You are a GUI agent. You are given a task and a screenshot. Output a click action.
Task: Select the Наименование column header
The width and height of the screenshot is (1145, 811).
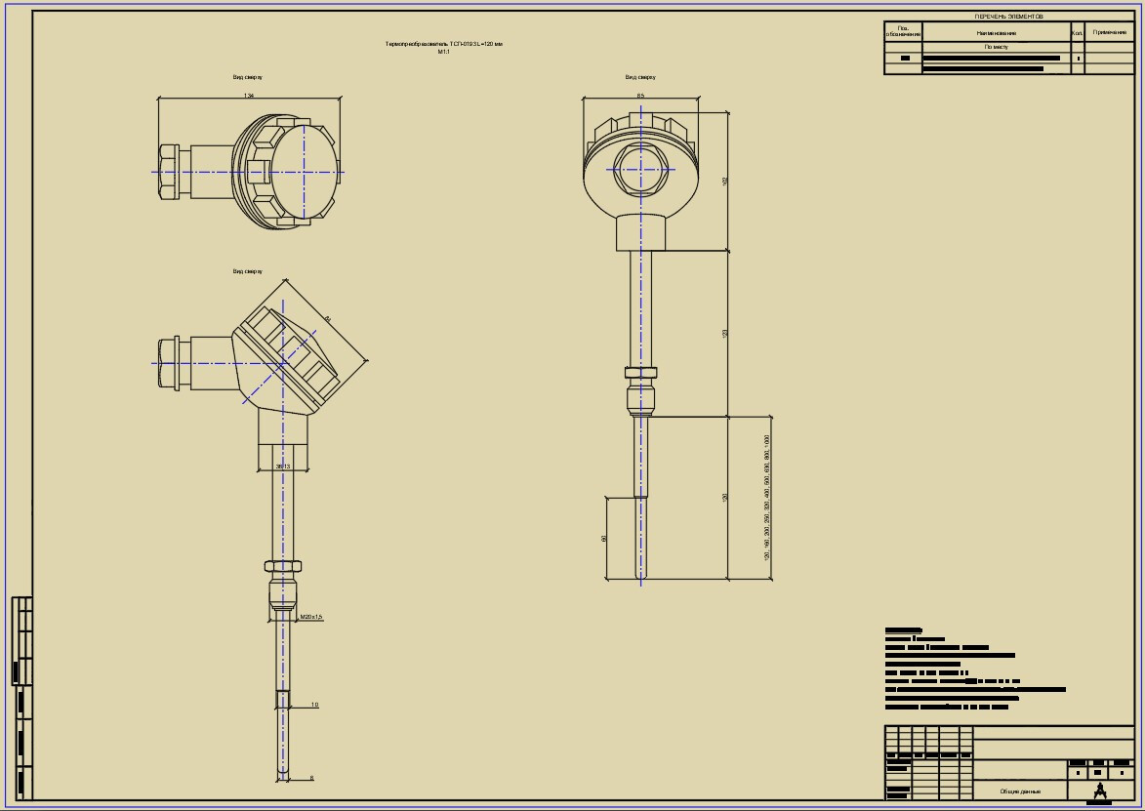(x=996, y=32)
